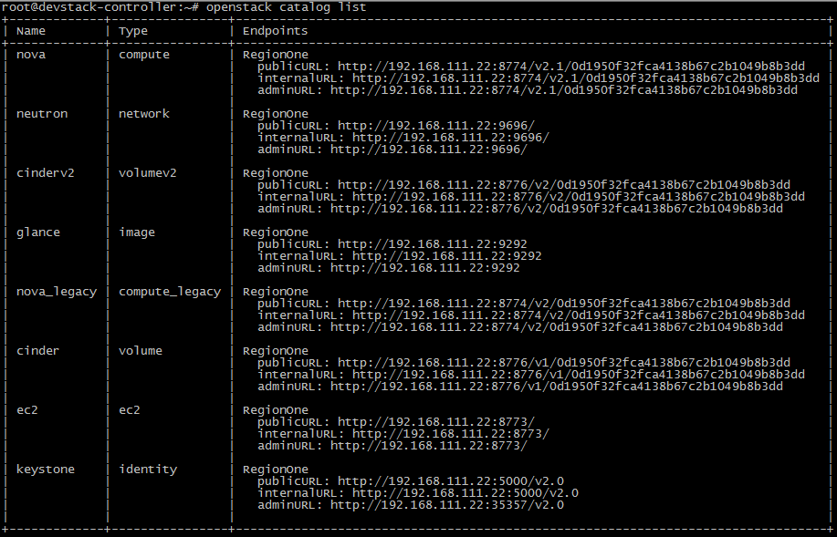837x537 pixels.
Task: Select the nova publicURL endpoint link
Action: (x=571, y=67)
